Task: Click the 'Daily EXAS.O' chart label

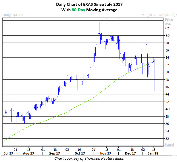Action: (13, 15)
